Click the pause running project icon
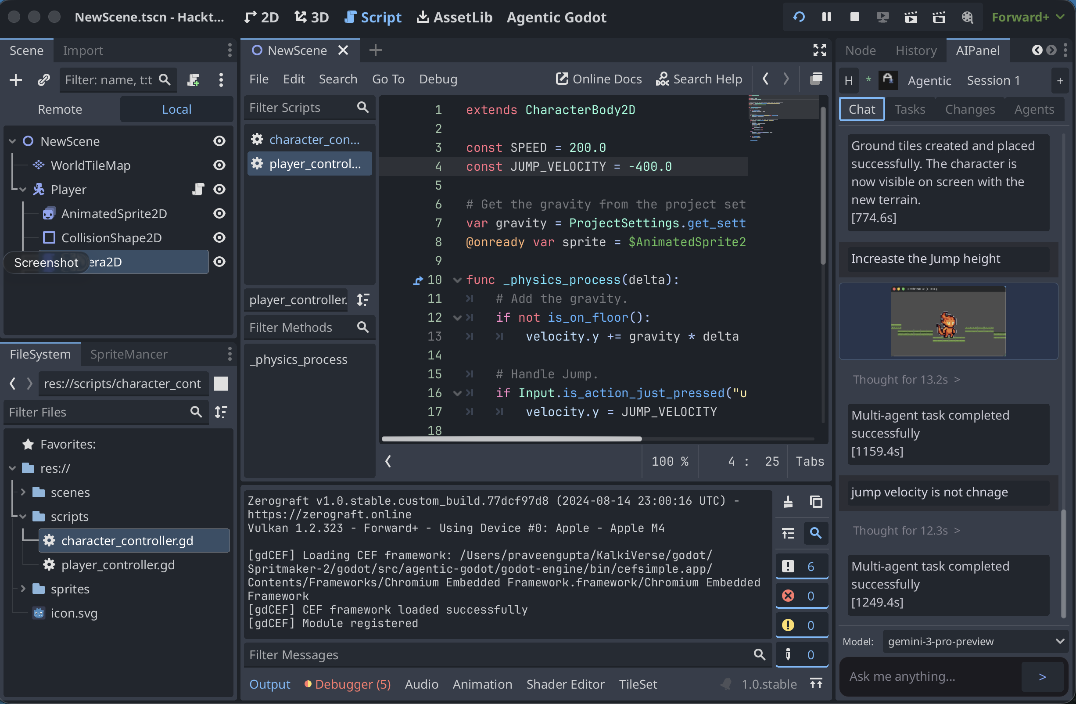Viewport: 1076px width, 704px height. 826,17
